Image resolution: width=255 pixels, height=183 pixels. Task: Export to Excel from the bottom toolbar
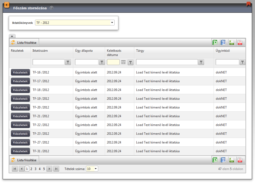[215, 160]
